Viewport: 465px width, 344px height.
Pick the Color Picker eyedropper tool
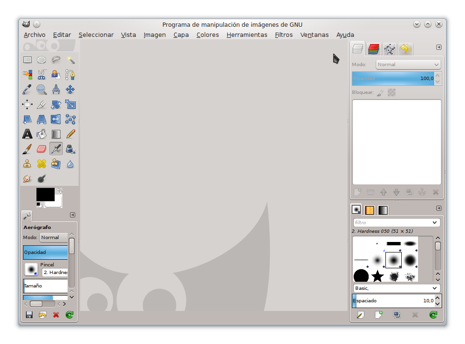[27, 89]
